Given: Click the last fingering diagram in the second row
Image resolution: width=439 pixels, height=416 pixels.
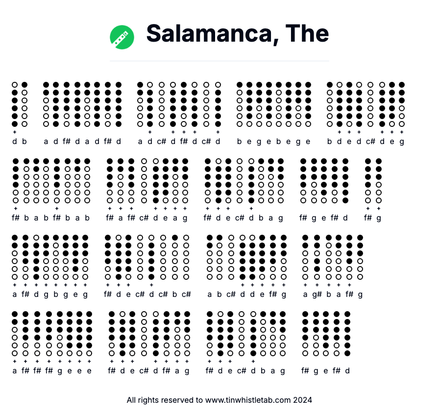Looking at the screenshot, I should 379,180.
